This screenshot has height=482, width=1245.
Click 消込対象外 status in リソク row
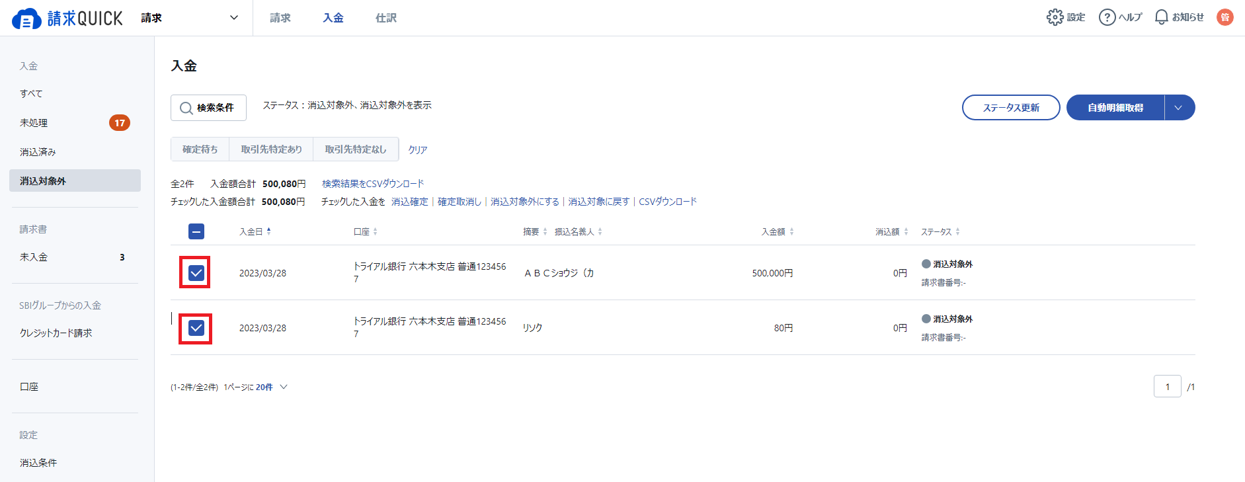947,319
